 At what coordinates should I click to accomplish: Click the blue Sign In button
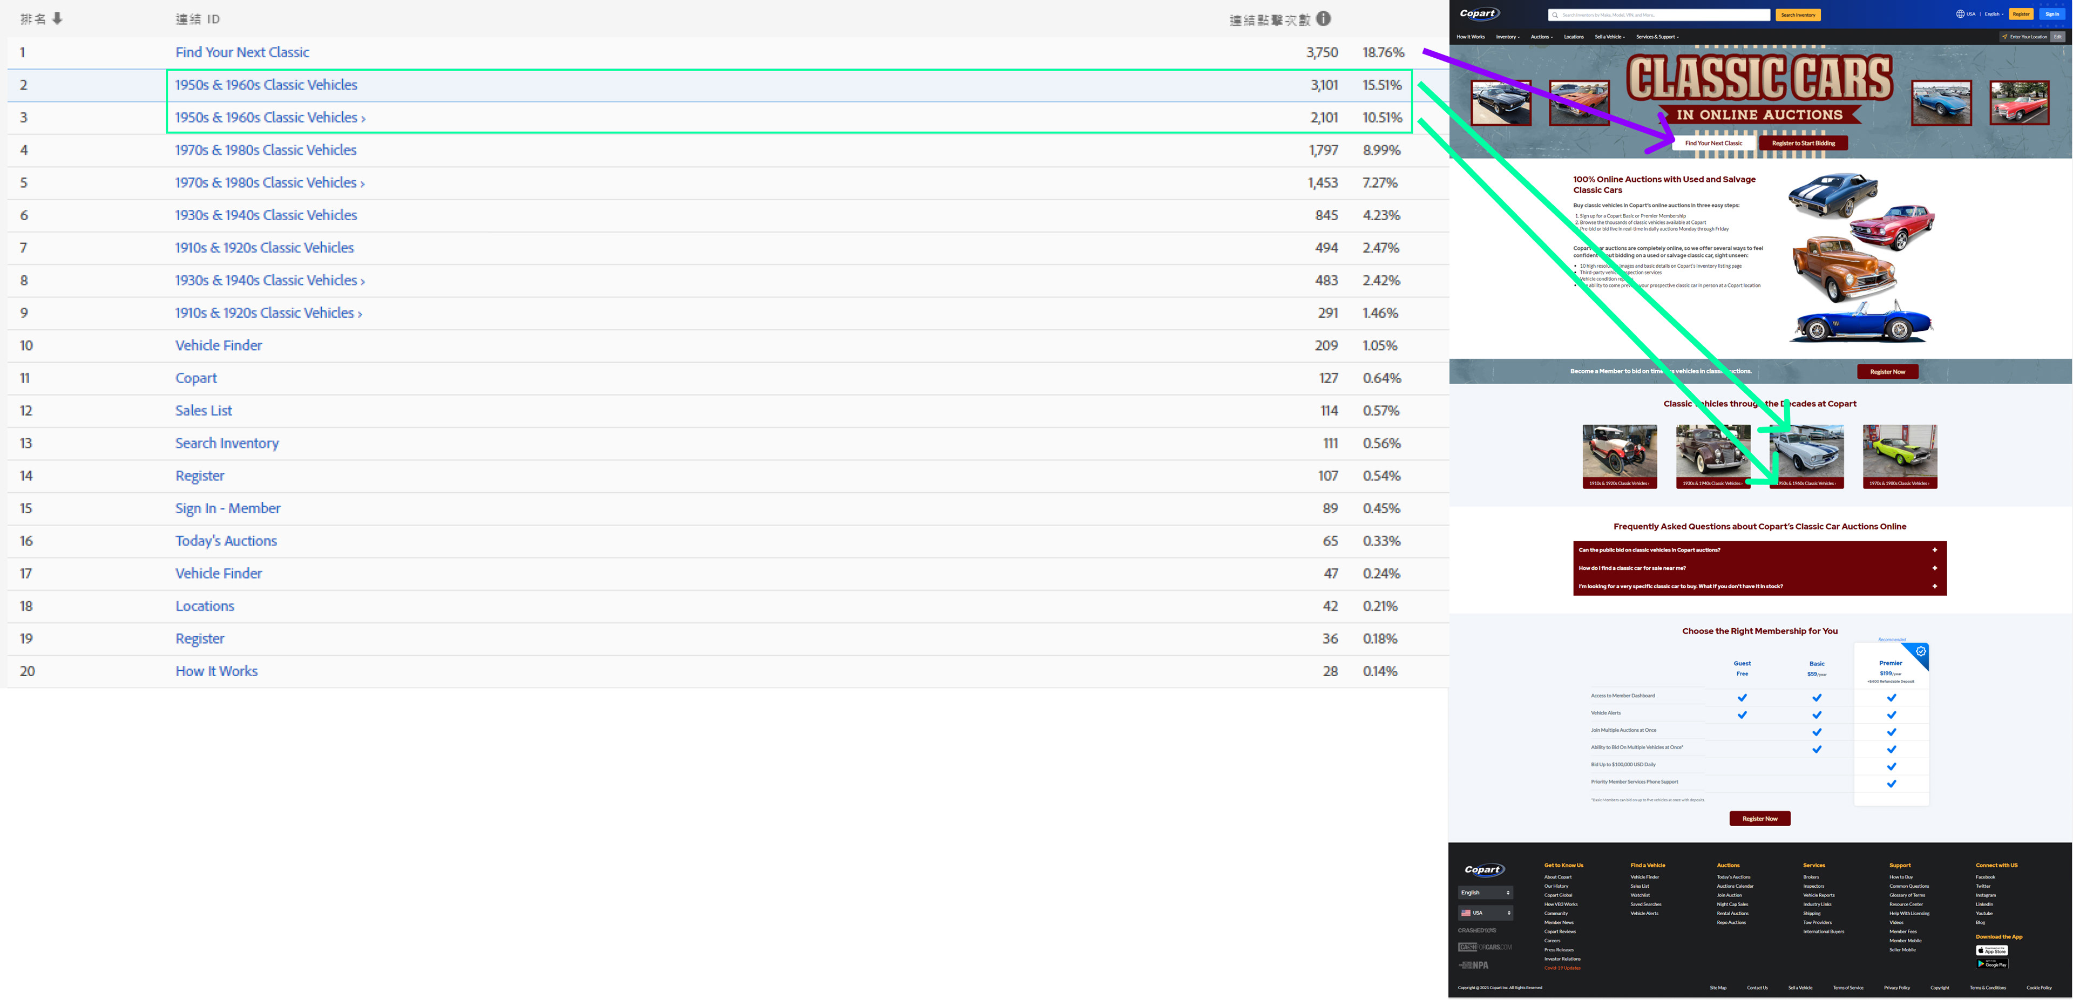point(2051,13)
